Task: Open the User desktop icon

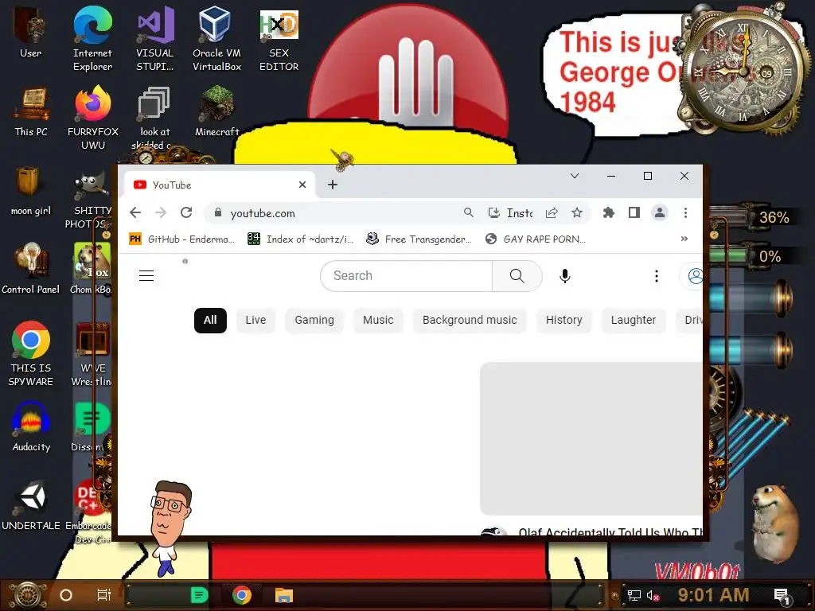Action: [30, 32]
